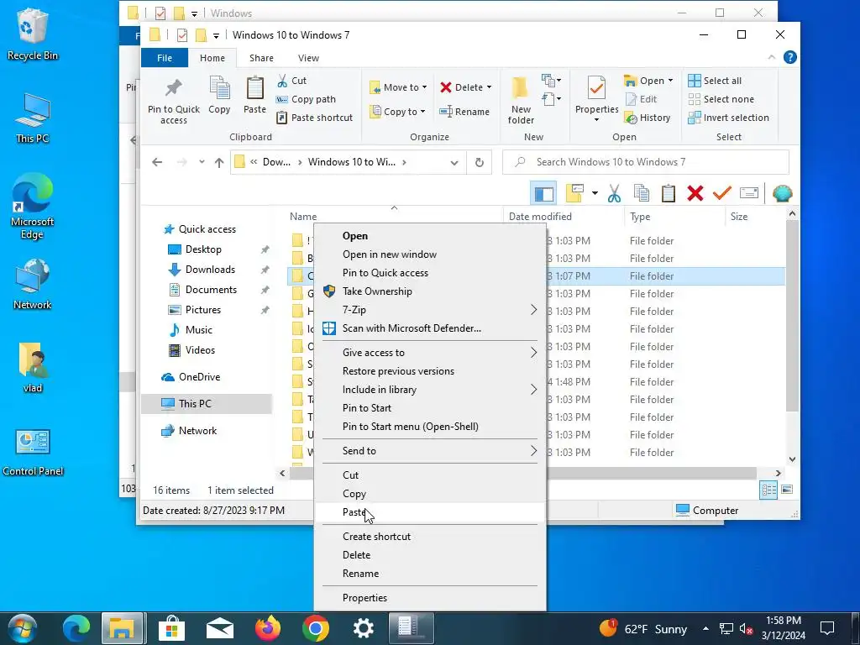The height and width of the screenshot is (645, 860).
Task: Click the red X Delete toolbar icon
Action: point(695,194)
